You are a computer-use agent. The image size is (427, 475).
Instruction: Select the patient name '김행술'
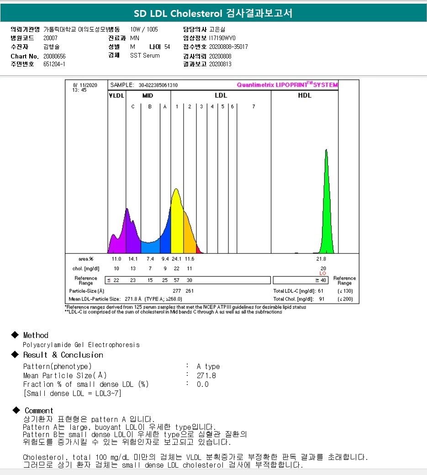[52, 47]
